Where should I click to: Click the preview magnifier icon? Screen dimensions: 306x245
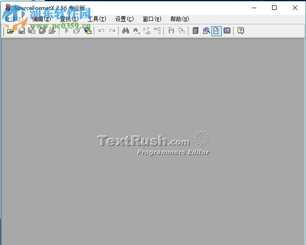coord(206,31)
